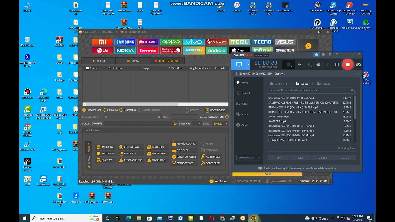This screenshot has width=395, height=222.
Task: Browse Scatter DUMP file folder icon
Action: tap(175, 124)
